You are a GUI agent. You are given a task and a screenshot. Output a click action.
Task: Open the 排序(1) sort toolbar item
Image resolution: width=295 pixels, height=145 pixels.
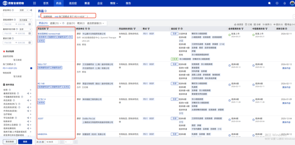point(267,25)
